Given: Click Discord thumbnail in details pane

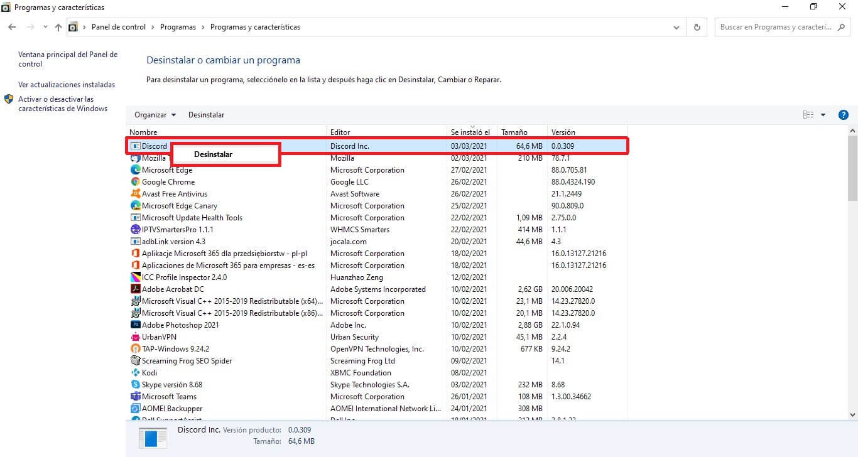Looking at the screenshot, I should coord(153,438).
